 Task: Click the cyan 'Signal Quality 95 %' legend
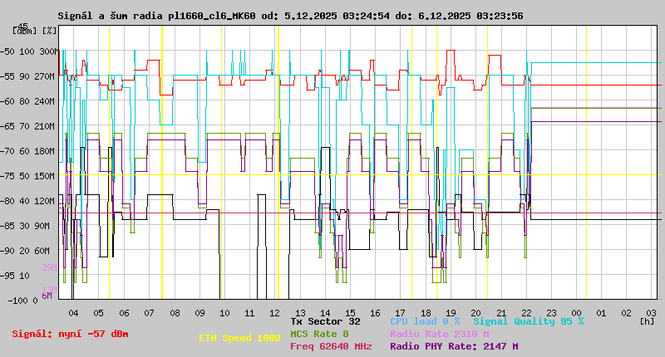point(528,320)
